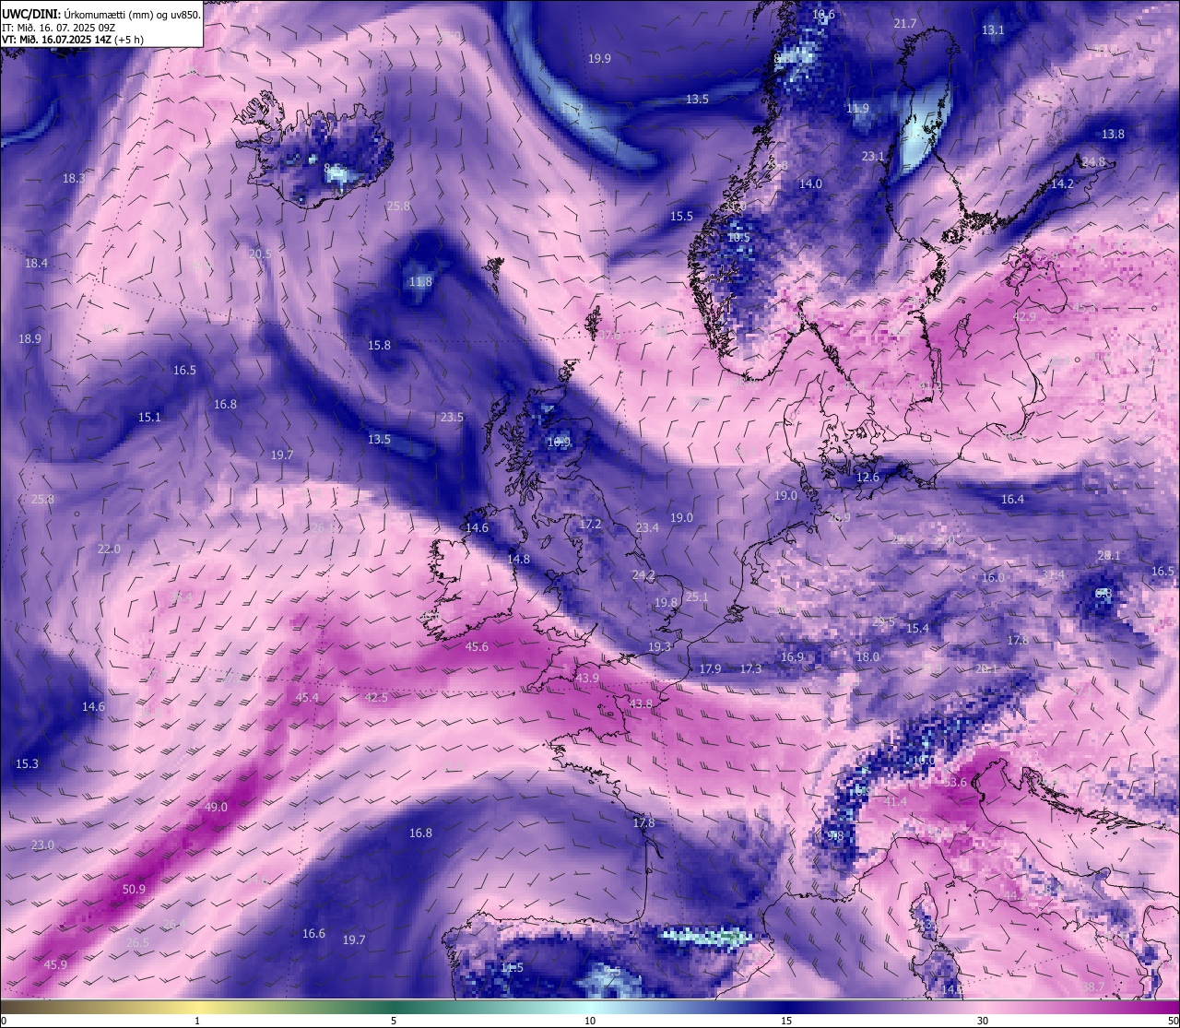Click the 18.3 value near left edge
The width and height of the screenshot is (1180, 1028).
74,178
